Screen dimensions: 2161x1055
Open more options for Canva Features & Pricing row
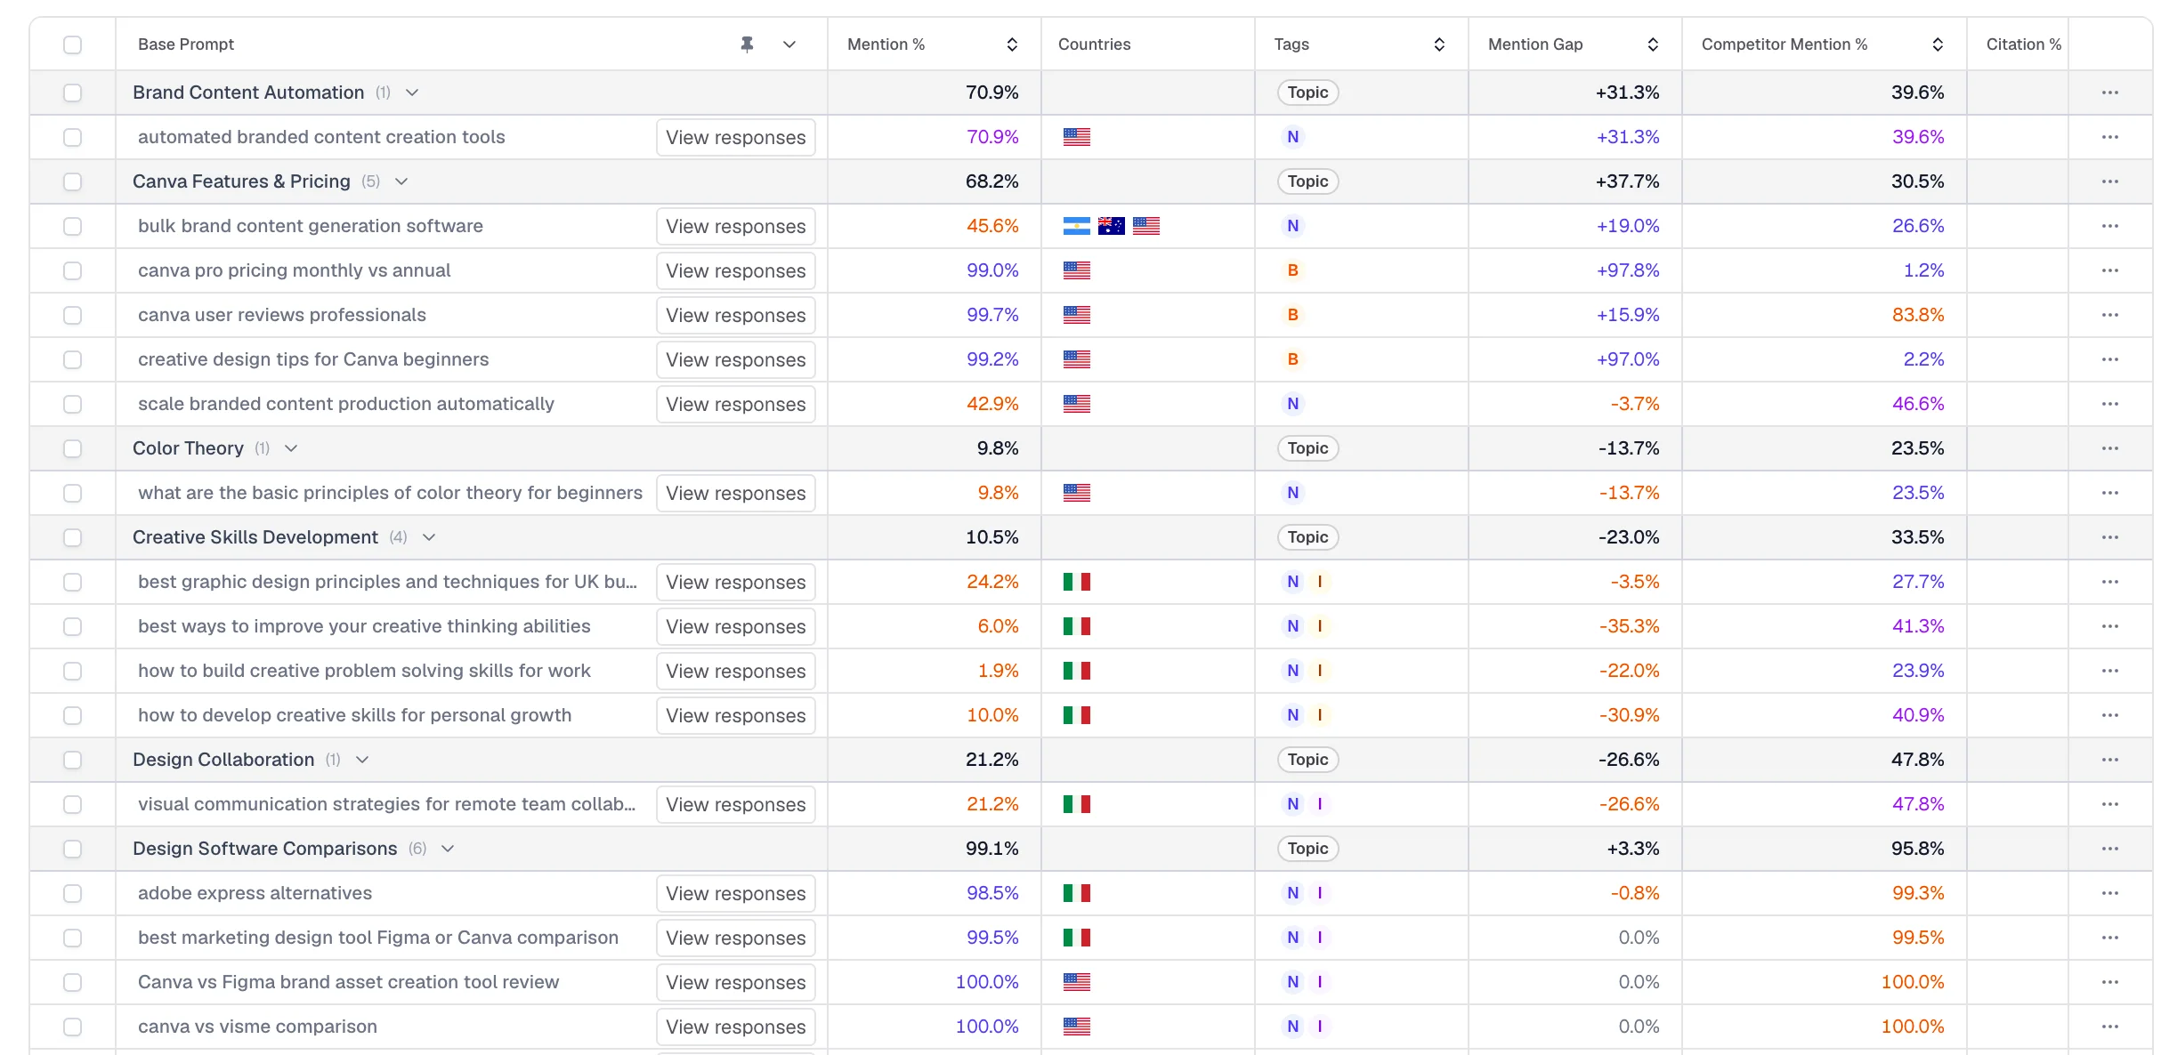click(2109, 181)
